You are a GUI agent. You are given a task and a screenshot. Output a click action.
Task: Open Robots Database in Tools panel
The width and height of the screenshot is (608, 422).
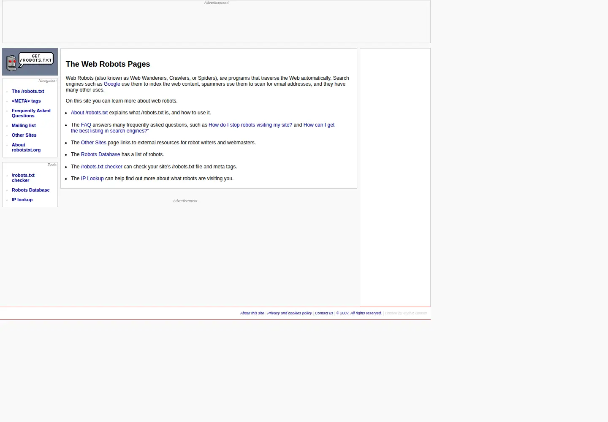tap(31, 190)
